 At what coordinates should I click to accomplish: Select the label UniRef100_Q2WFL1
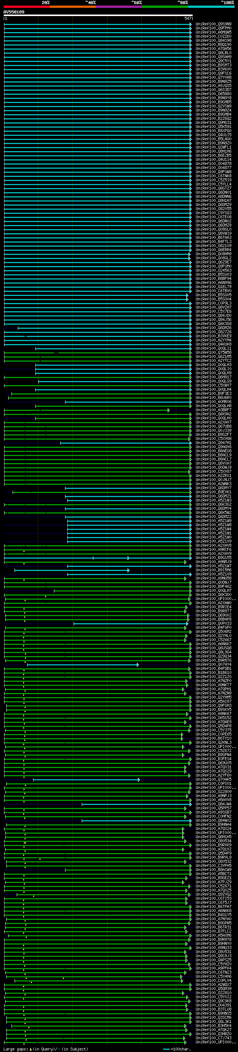[x=213, y=147]
